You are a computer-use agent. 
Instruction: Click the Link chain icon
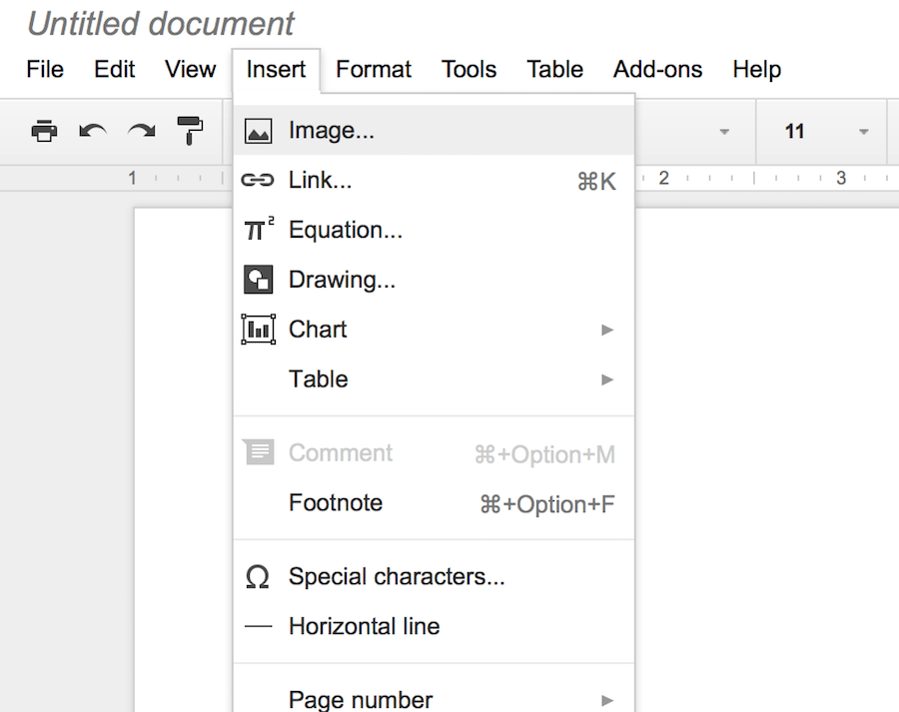259,180
